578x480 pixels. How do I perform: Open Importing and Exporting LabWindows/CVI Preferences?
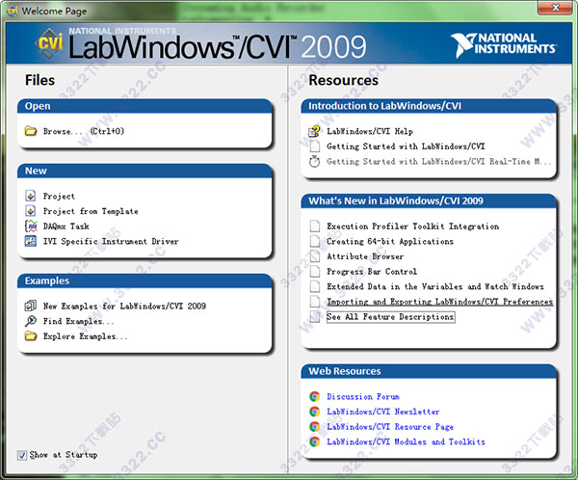(x=440, y=302)
